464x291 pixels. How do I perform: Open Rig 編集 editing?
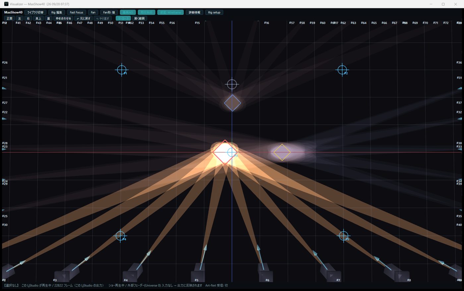[57, 12]
